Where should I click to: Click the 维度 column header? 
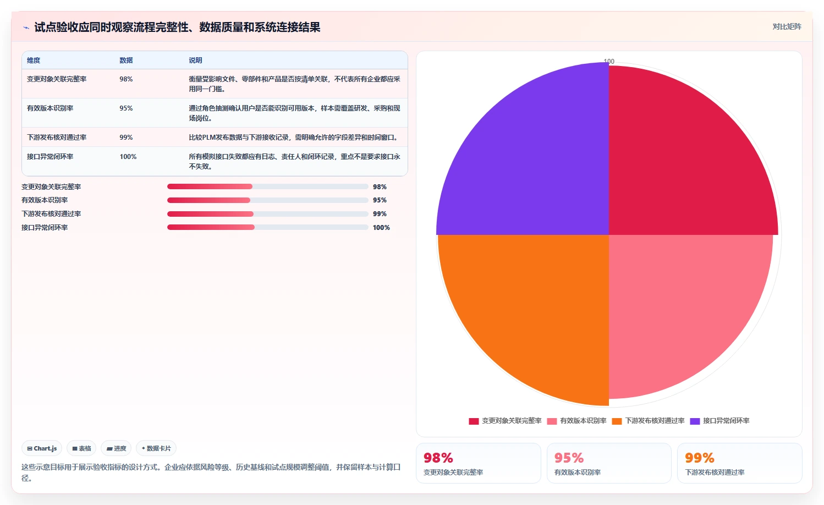click(34, 61)
